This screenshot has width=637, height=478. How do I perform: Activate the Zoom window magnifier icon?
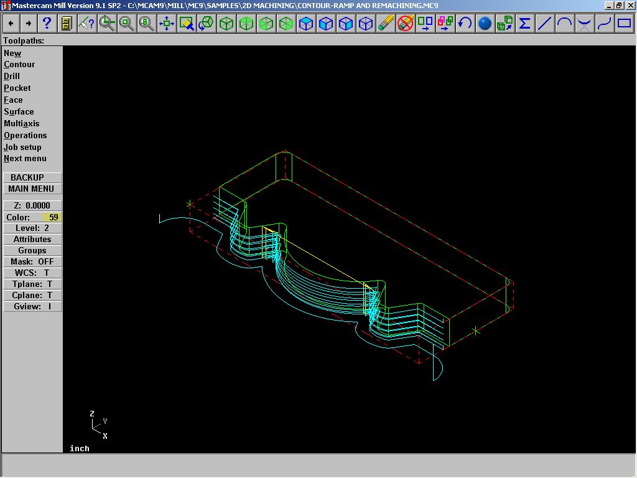[x=107, y=24]
